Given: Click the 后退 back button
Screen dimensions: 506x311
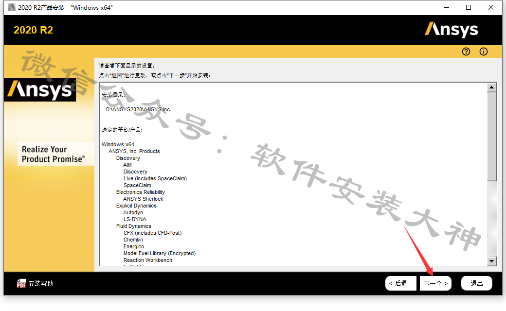Looking at the screenshot, I should point(400,283).
